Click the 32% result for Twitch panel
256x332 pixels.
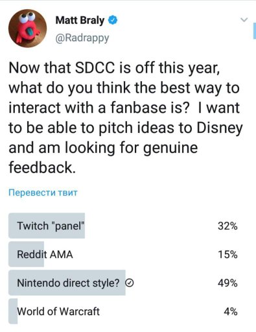pyautogui.click(x=227, y=226)
